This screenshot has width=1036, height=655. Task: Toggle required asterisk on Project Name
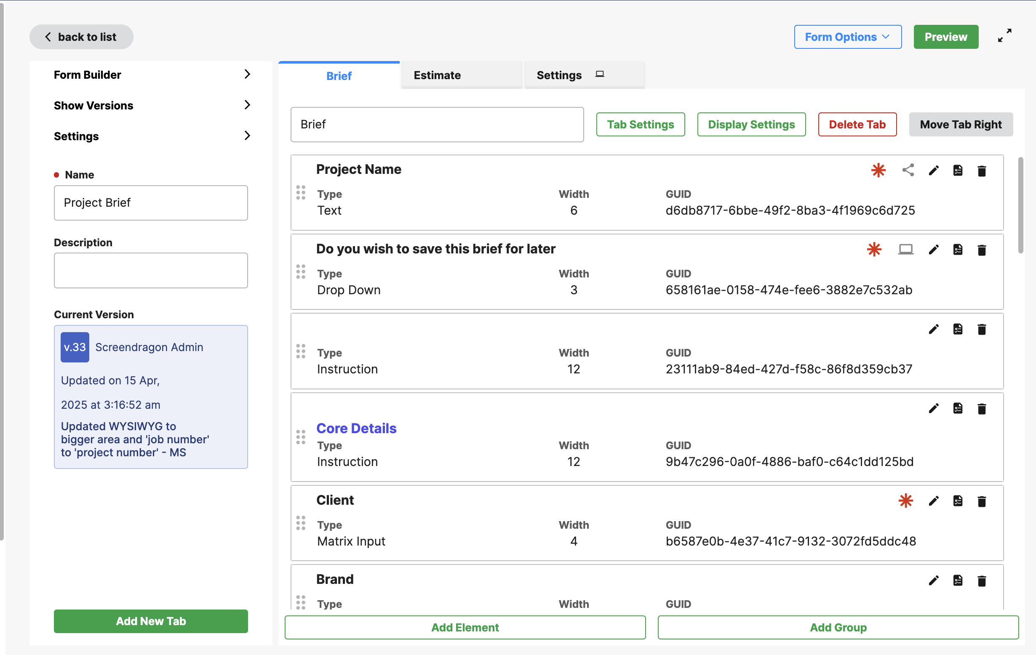click(878, 170)
